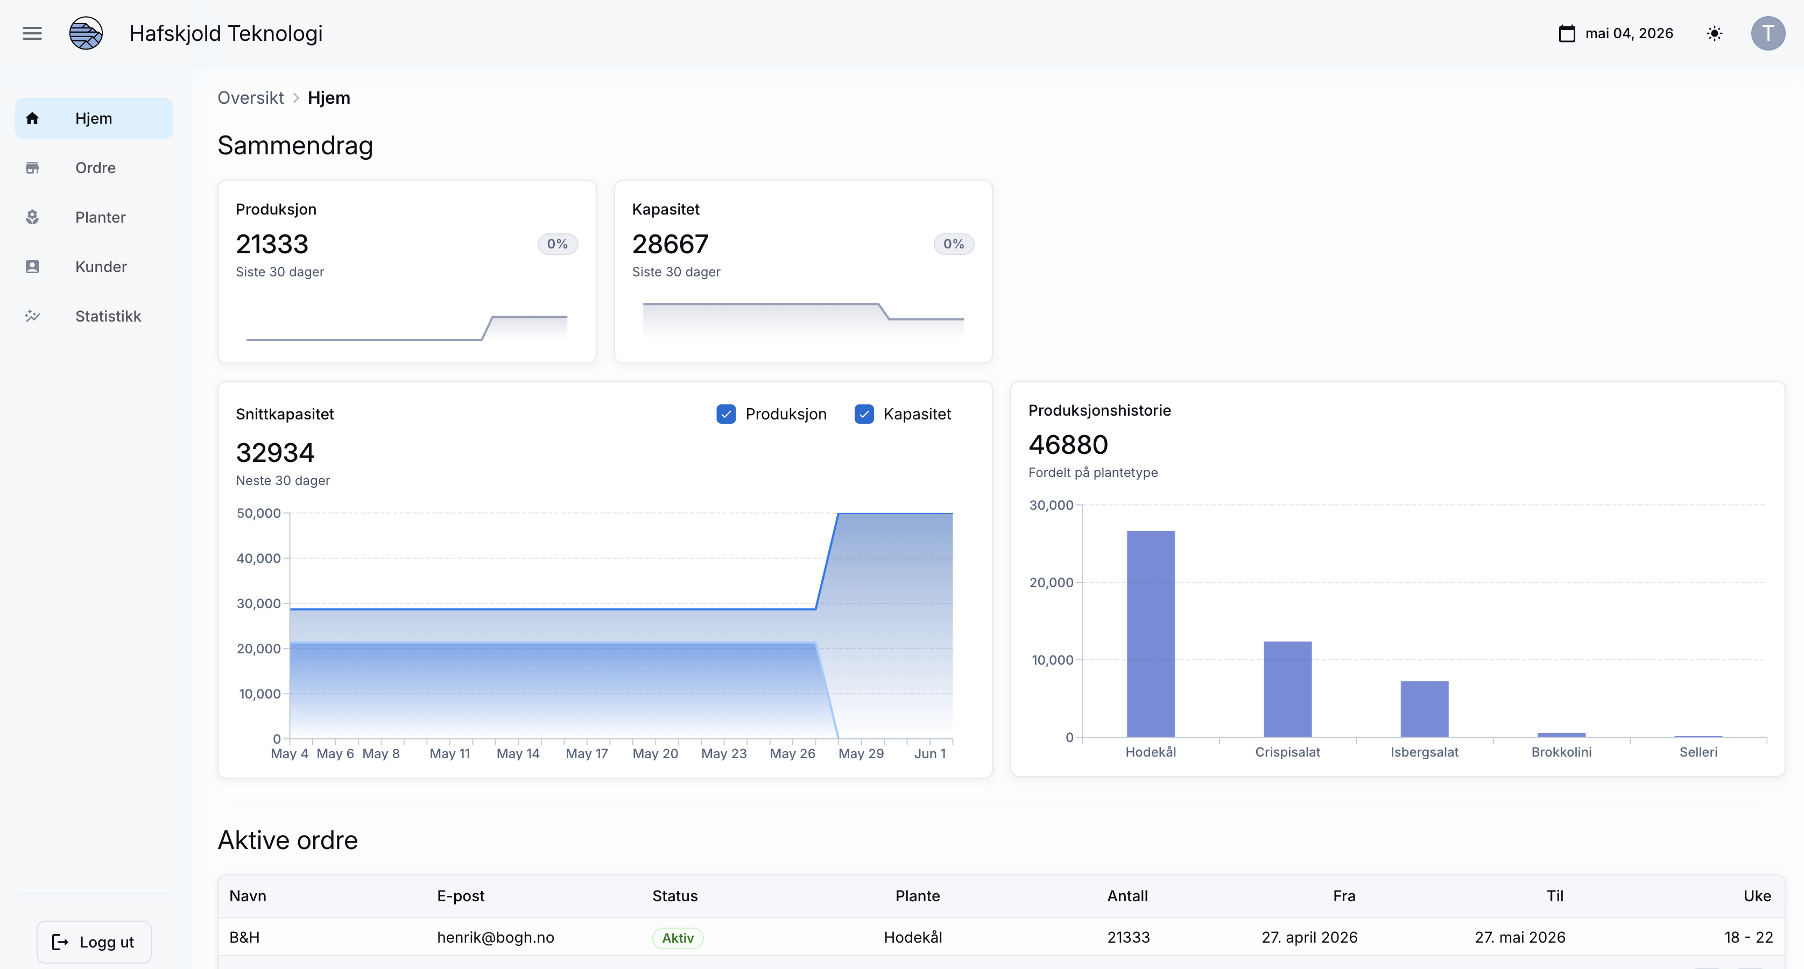Image resolution: width=1804 pixels, height=969 pixels.
Task: Click the Aktiv status badge
Action: pyautogui.click(x=678, y=938)
